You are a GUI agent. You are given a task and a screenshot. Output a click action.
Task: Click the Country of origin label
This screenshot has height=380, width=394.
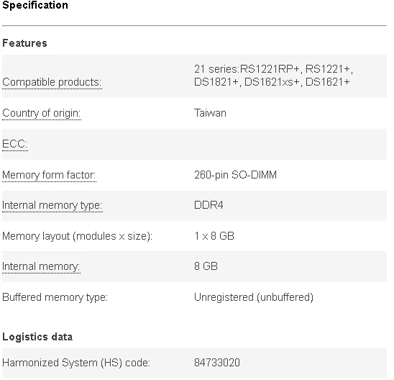pos(42,113)
